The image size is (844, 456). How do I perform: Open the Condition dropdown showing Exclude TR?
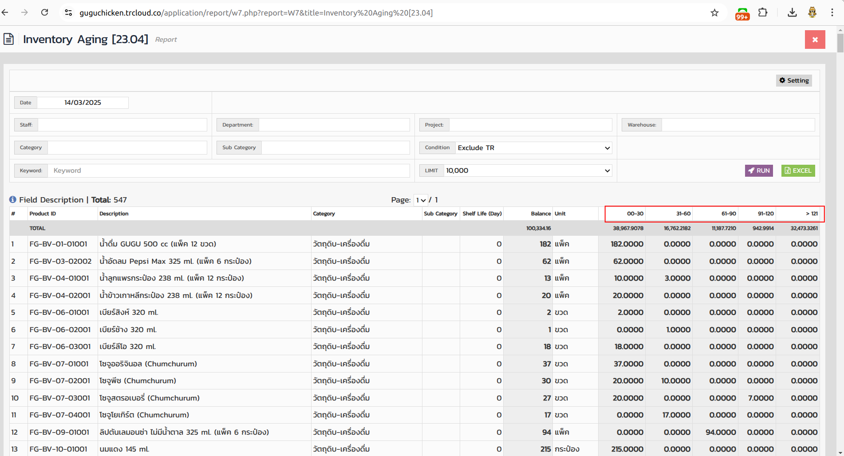(534, 148)
